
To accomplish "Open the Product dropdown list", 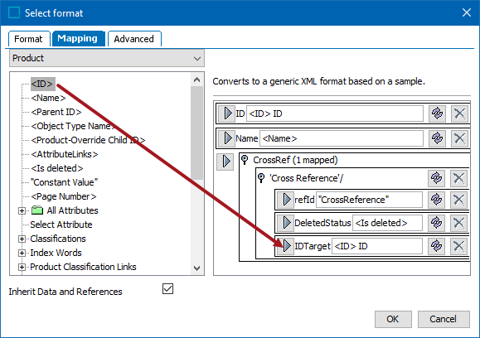I will pos(107,58).
